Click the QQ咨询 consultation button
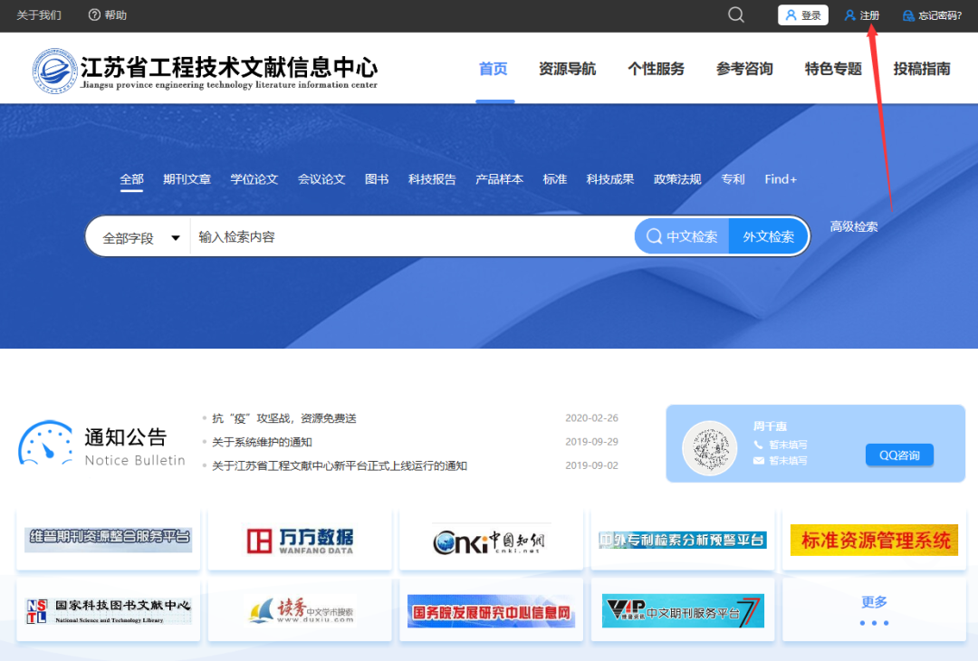This screenshot has height=661, width=978. click(899, 455)
